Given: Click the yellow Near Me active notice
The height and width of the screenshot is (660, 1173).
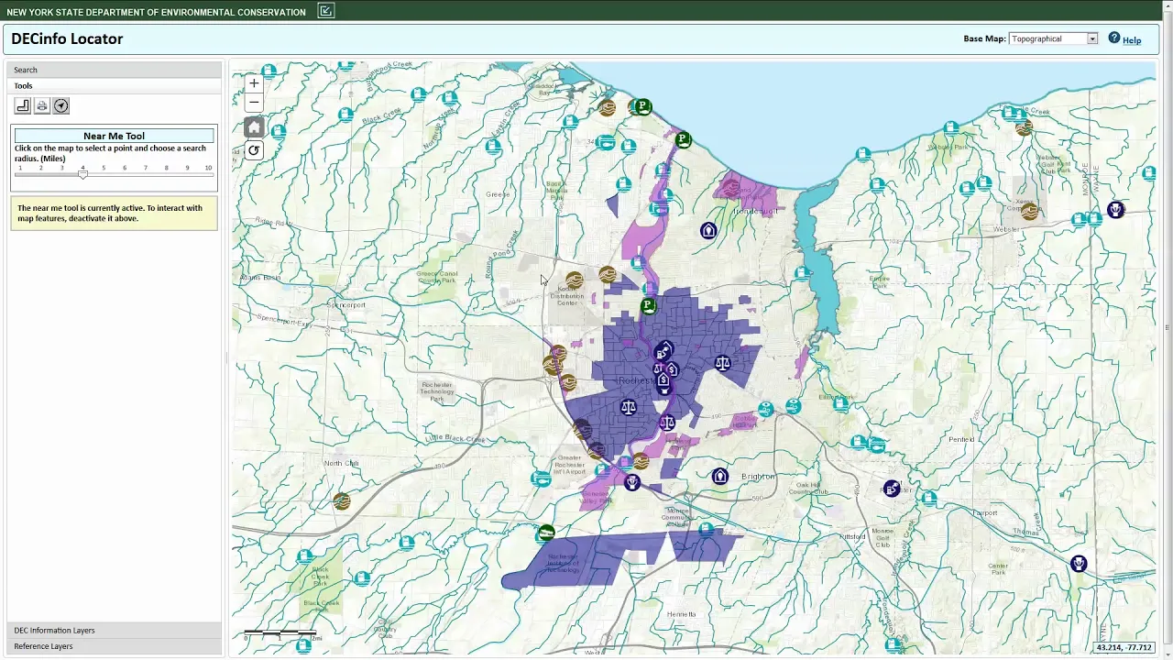Looking at the screenshot, I should (115, 214).
